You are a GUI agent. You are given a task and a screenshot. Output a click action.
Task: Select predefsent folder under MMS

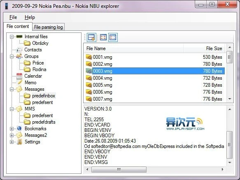(42, 115)
